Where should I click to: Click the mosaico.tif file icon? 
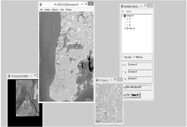[125, 16]
